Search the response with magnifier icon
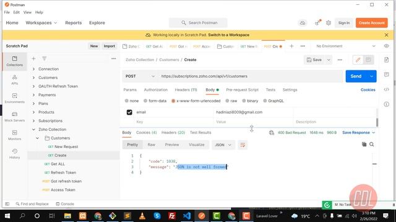Screen dimensions: 396x222 click(372, 144)
